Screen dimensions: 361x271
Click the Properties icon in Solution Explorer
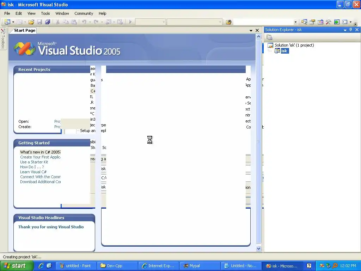coord(269,37)
